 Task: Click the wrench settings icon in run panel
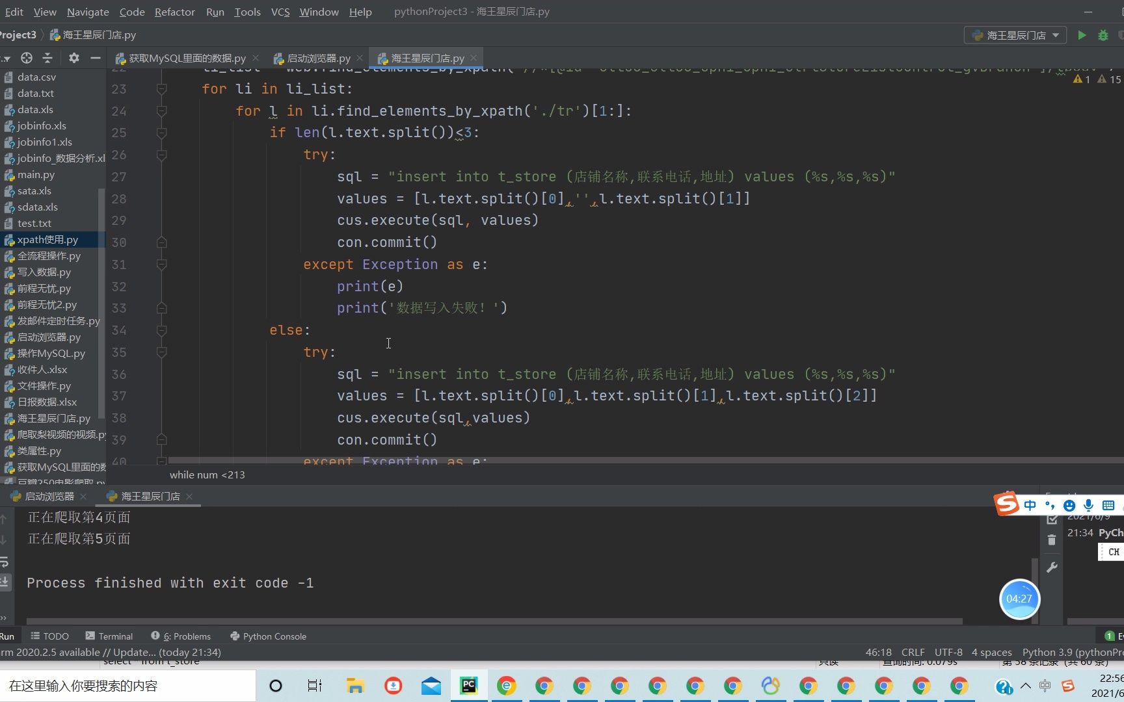1052,567
